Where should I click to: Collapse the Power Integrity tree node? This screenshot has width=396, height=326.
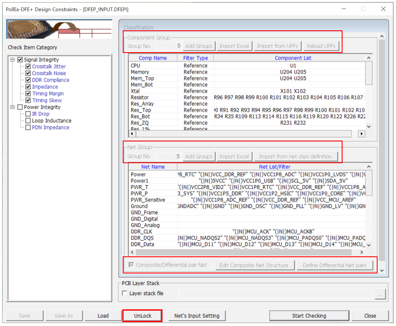tap(13, 107)
